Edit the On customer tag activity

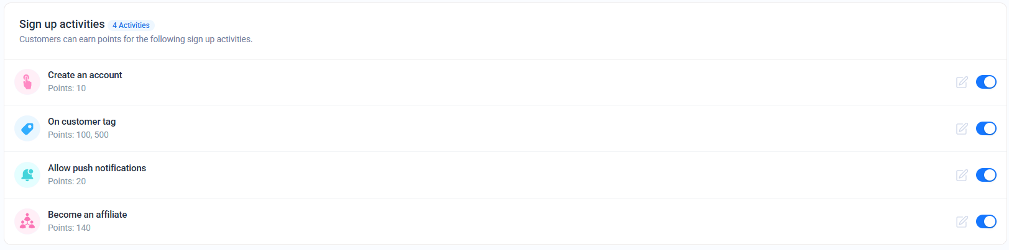tap(962, 128)
